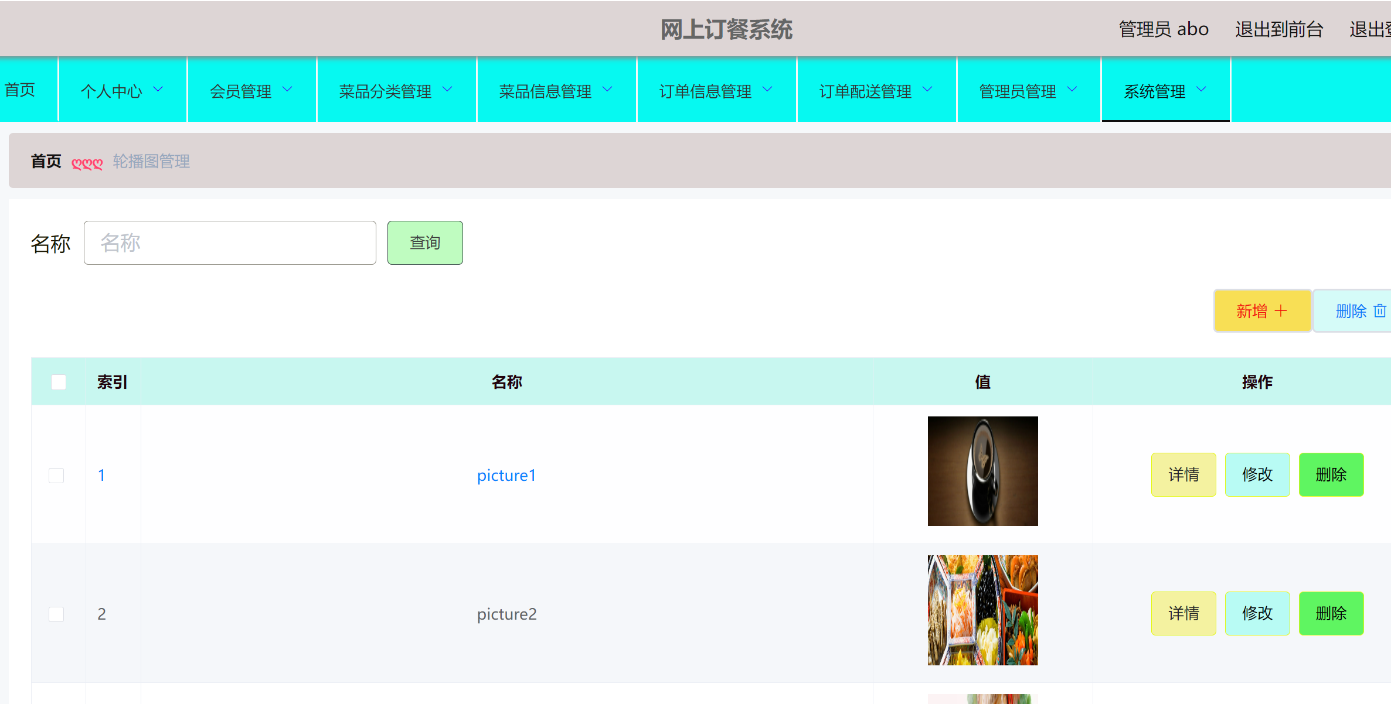Viewport: 1391px width, 704px height.
Task: Select 首页 in the navigation bar
Action: pos(20,90)
